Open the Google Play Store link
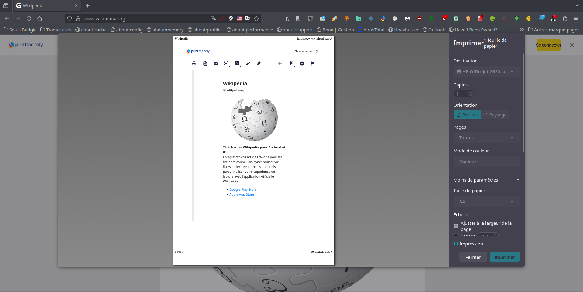The image size is (583, 292). 242,189
